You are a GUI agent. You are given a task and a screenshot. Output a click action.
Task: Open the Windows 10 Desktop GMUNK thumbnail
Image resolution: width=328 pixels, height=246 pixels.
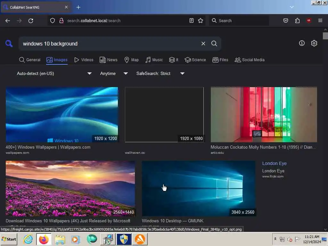(199, 188)
